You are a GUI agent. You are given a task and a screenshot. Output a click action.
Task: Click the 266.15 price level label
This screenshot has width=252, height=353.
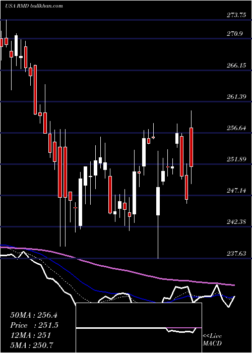click(236, 66)
